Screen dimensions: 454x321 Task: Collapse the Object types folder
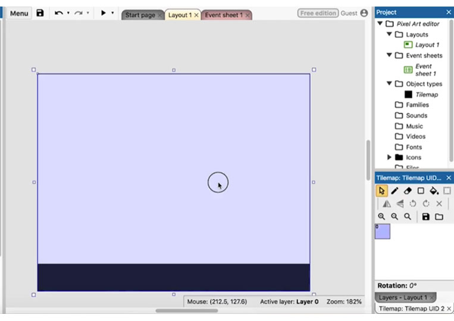point(389,84)
